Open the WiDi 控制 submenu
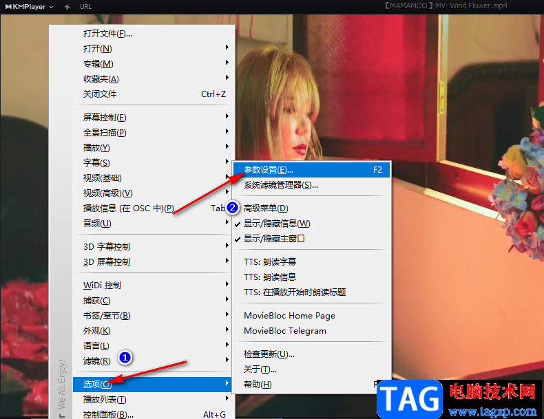The height and width of the screenshot is (419, 544). point(154,286)
